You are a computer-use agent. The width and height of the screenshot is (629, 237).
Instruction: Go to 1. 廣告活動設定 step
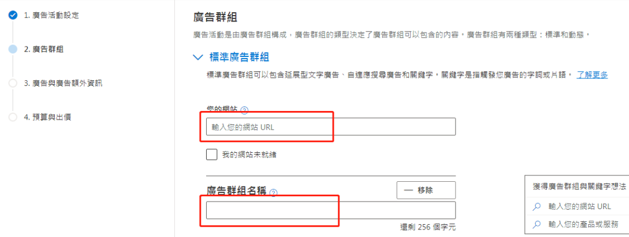(51, 16)
